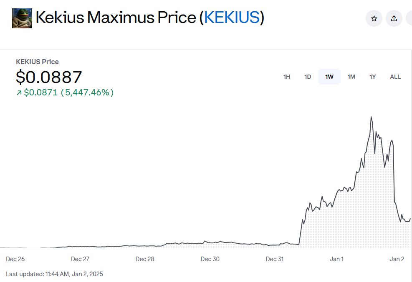Click the Jan 1 axis label
Screen dimensions: 412x282
[336, 259]
